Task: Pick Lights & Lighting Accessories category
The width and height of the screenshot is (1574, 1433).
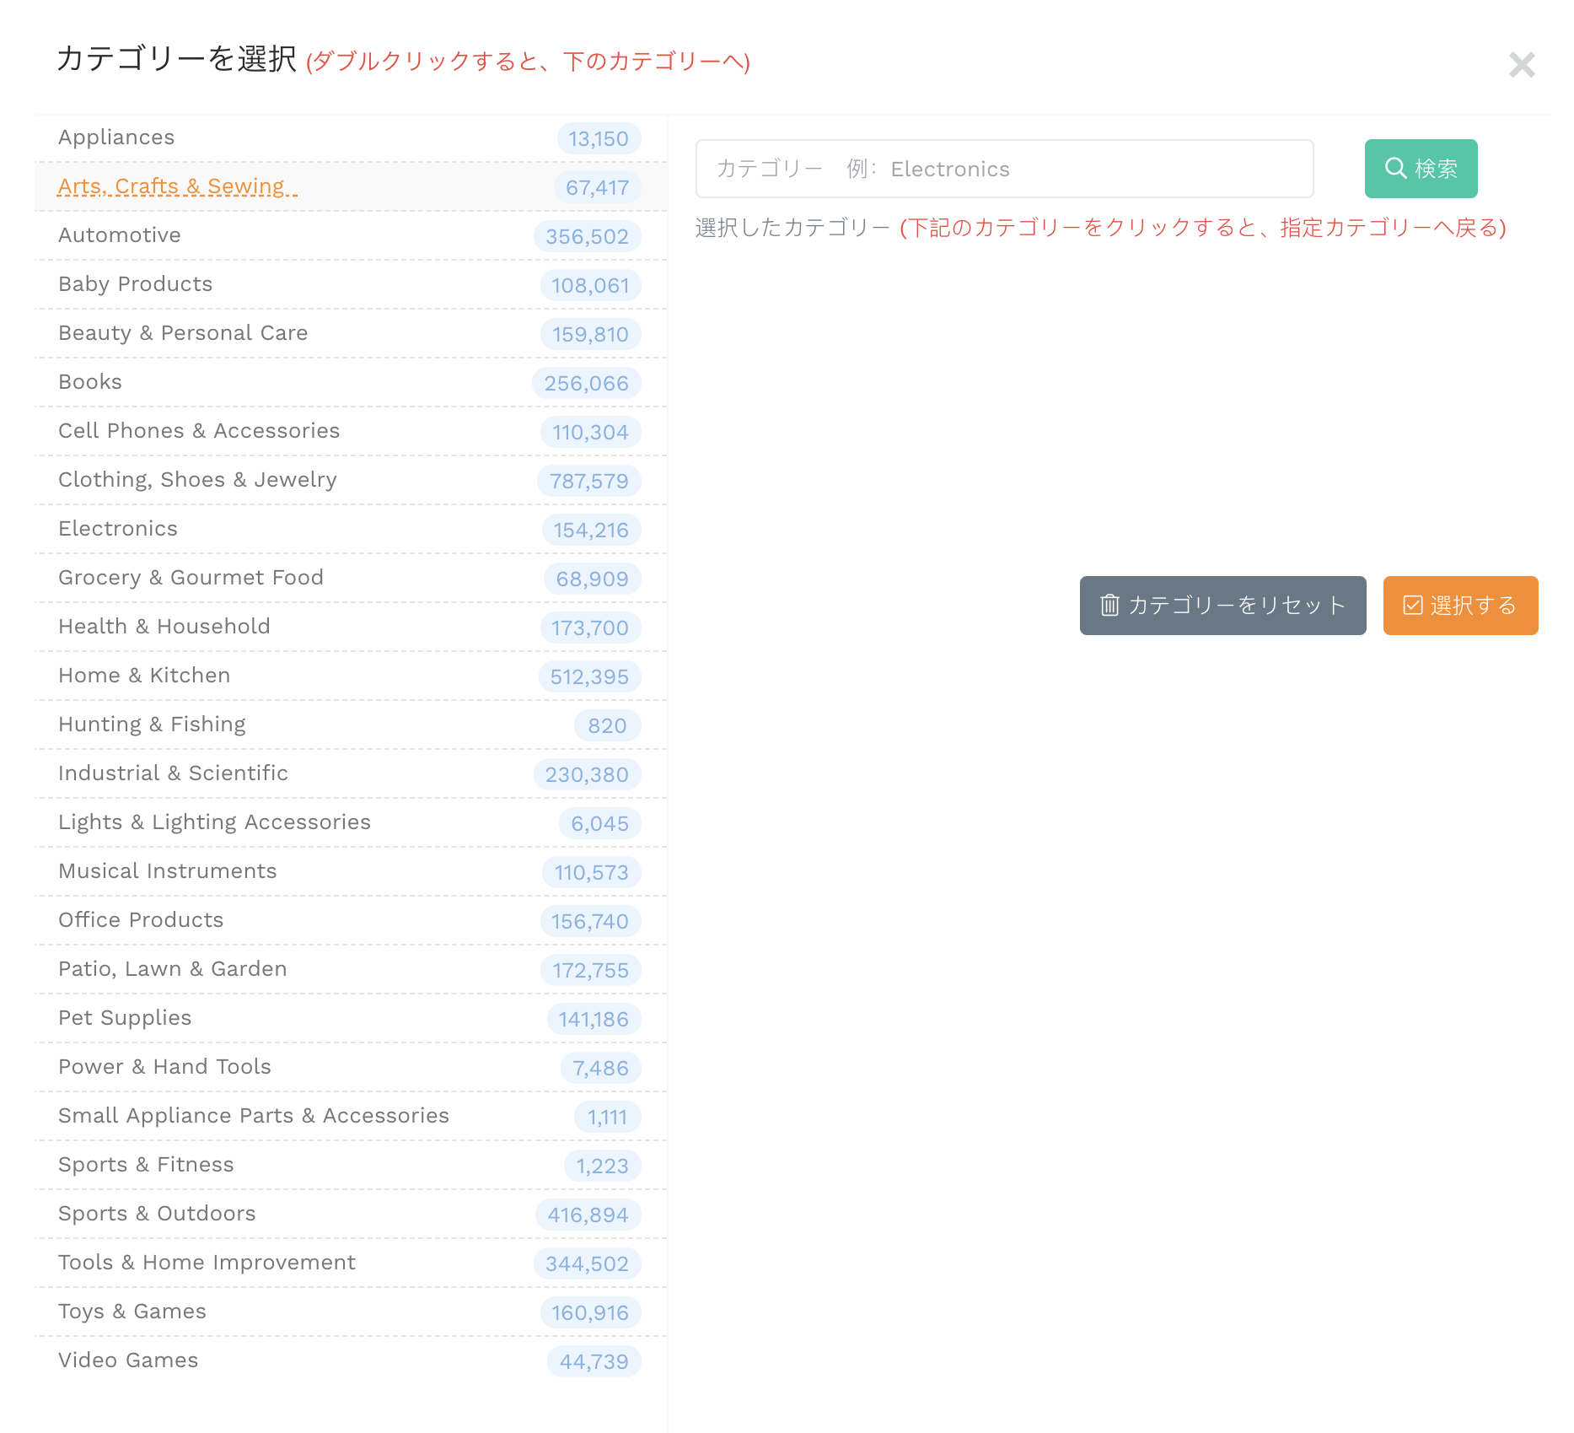Action: 351,823
